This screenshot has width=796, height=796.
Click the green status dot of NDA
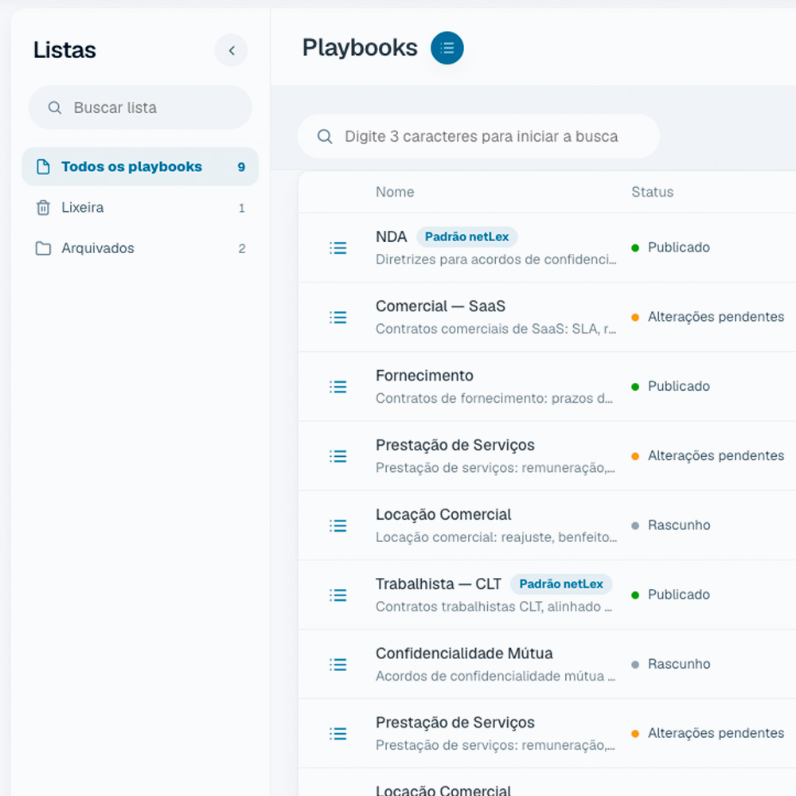[635, 248]
